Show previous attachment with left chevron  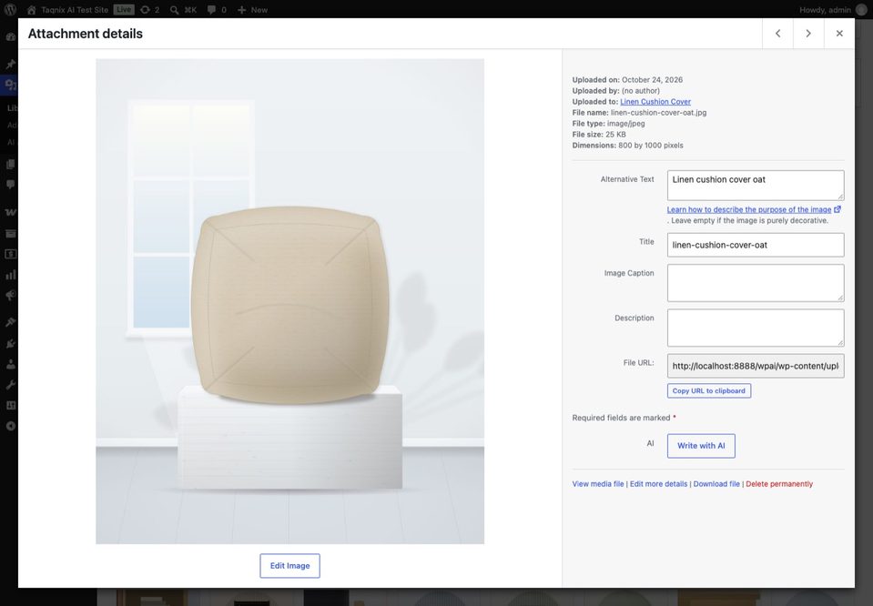pos(777,34)
